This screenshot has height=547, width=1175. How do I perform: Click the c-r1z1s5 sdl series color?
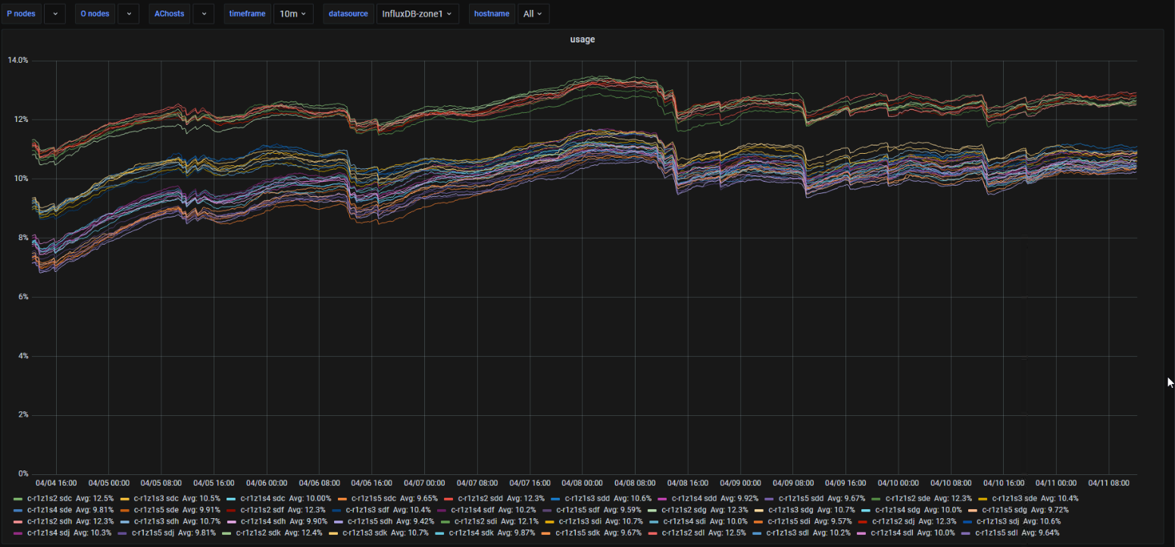click(965, 533)
